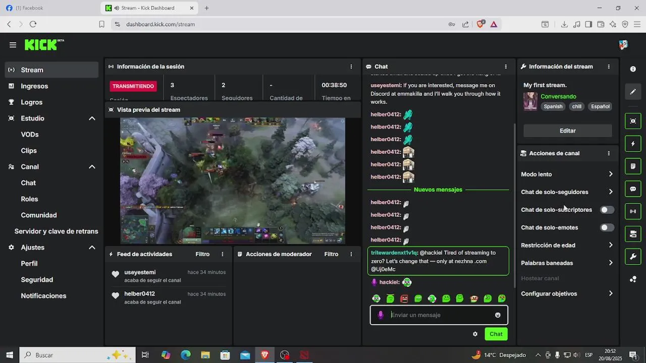Click username useyestemi in activity feed
Viewport: 646px width, 363px height.
point(140,272)
